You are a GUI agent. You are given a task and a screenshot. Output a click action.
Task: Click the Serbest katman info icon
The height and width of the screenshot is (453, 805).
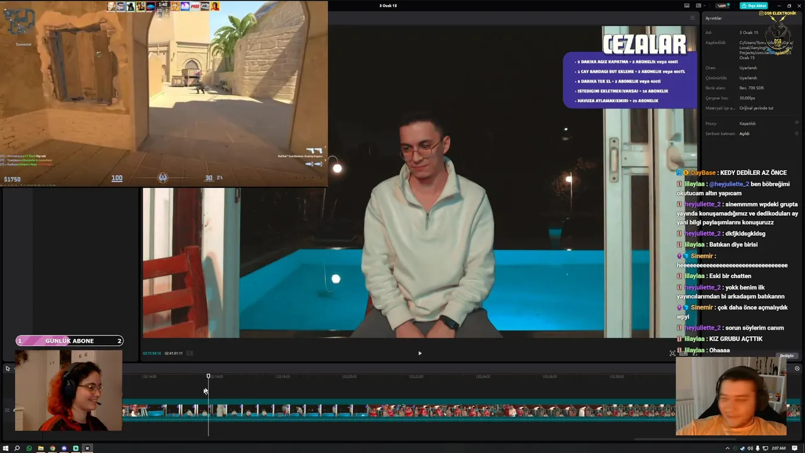pos(797,133)
